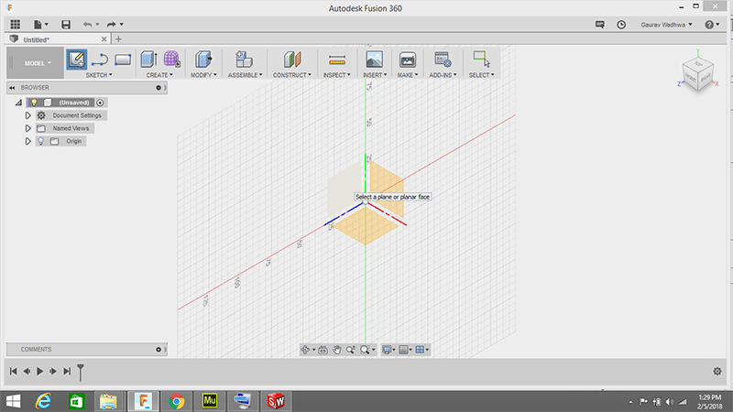
Task: Open the Viewports layout options
Action: 421,350
